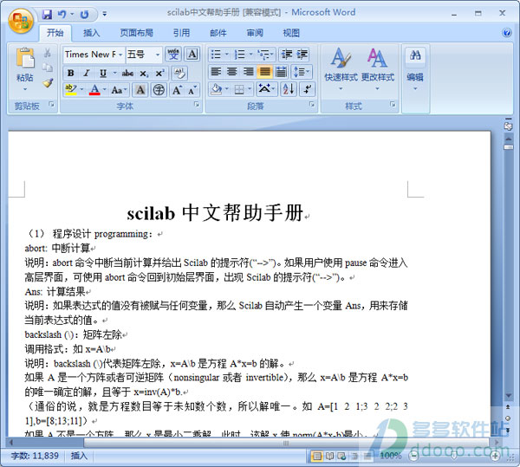Copy the selection

[x=48, y=68]
